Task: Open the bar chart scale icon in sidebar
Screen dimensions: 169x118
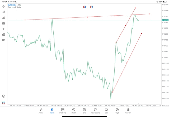Action: pyautogui.click(x=3, y=18)
